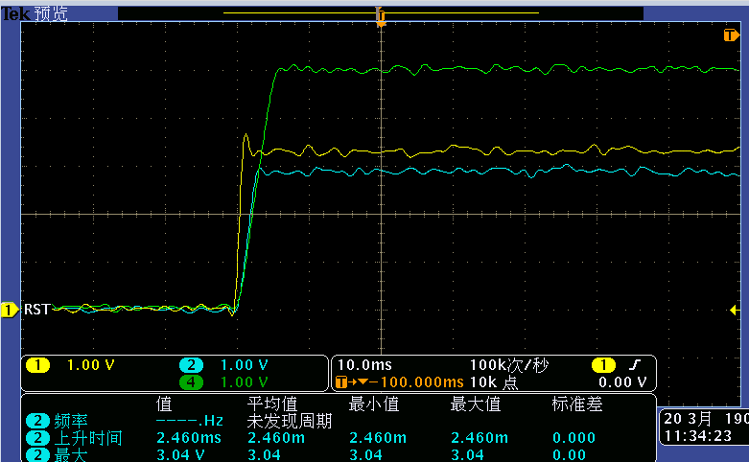749x462 pixels.
Task: Click the channel 2 maximum measurement badge
Action: pyautogui.click(x=37, y=455)
